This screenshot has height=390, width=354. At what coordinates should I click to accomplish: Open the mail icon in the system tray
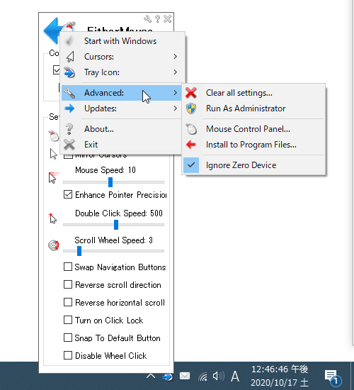point(185,376)
